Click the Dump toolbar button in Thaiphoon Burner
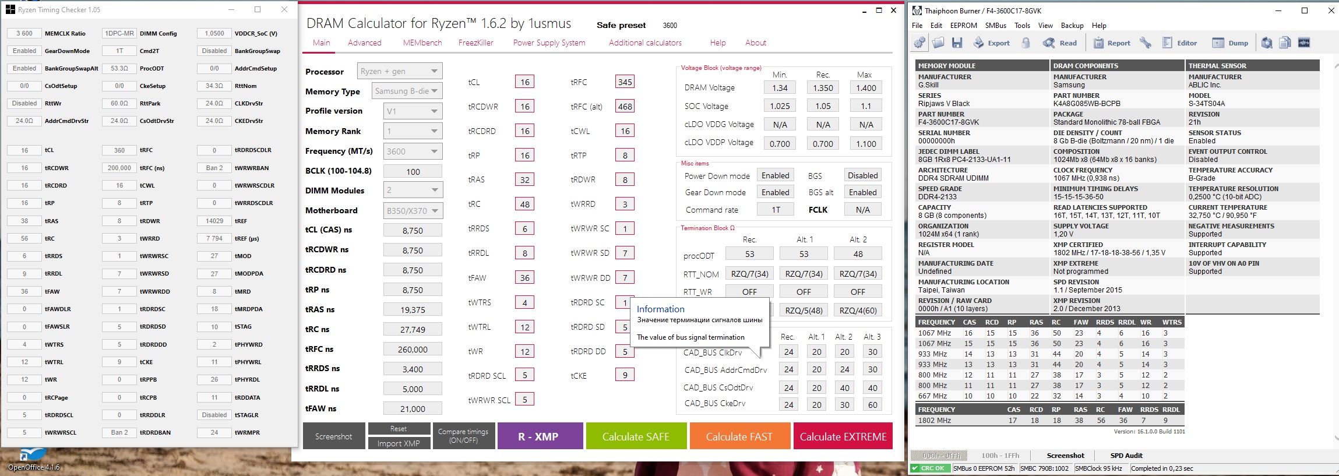Image resolution: width=1339 pixels, height=476 pixels. coord(1230,43)
